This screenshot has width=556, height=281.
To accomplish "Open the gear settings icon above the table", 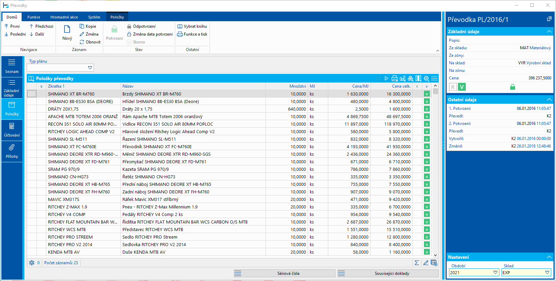I will tap(426, 78).
